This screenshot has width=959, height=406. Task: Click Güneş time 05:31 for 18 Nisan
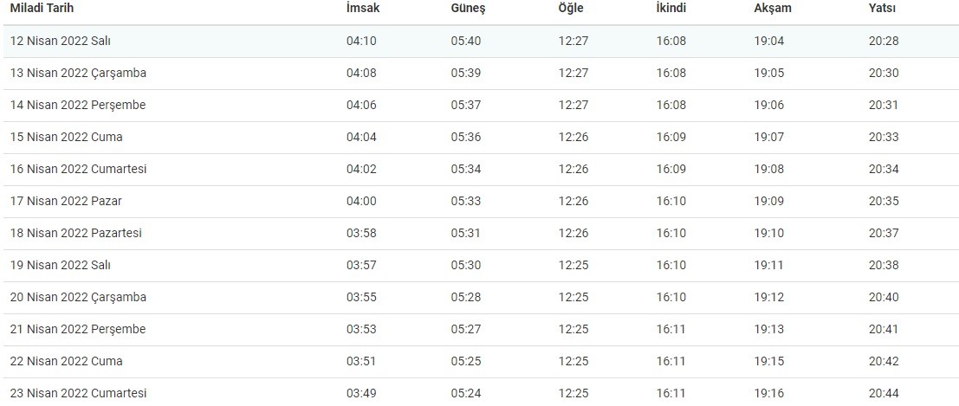coord(465,234)
